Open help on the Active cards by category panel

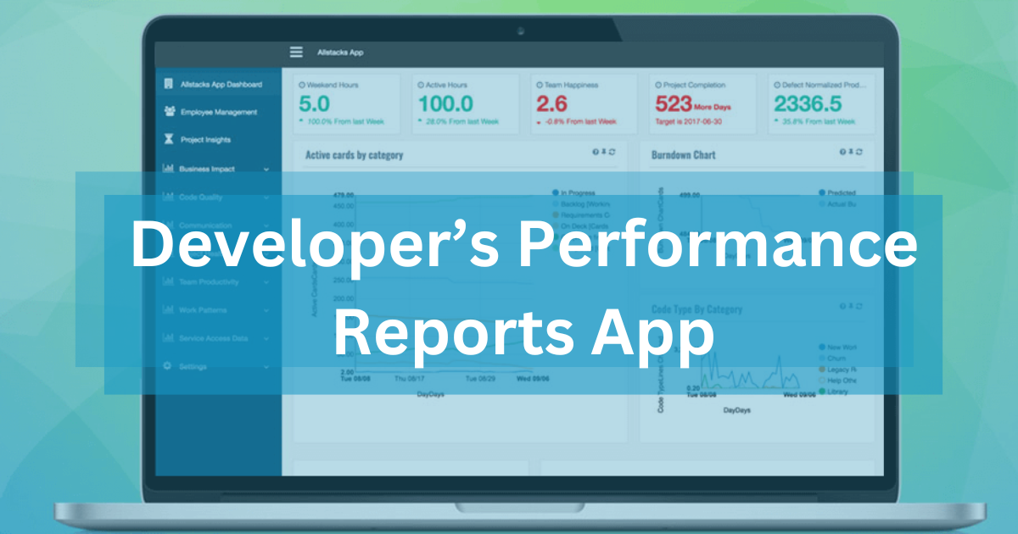point(596,152)
